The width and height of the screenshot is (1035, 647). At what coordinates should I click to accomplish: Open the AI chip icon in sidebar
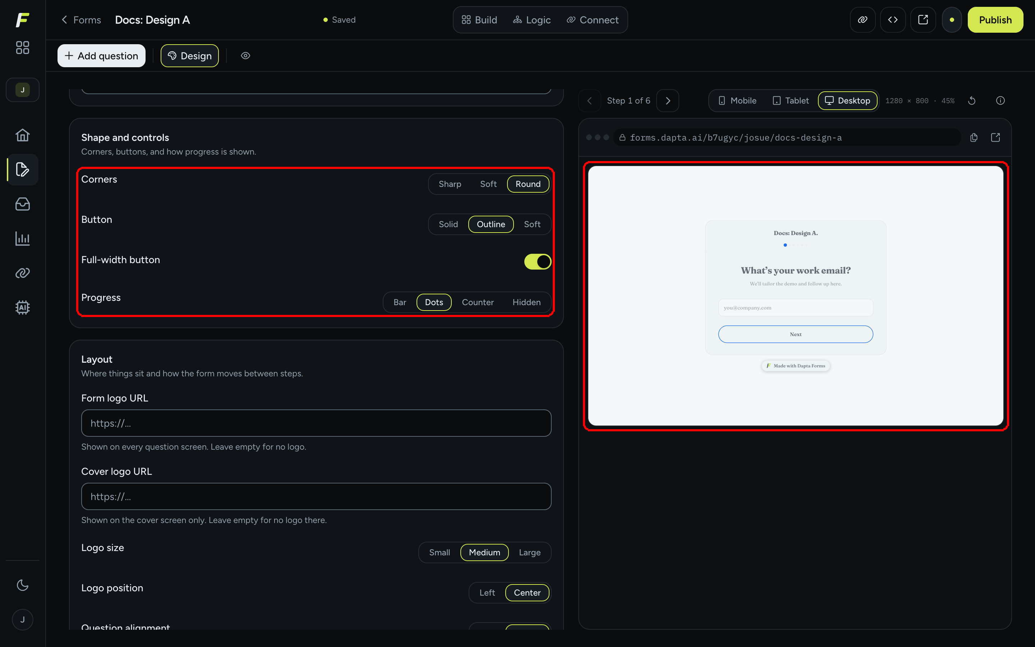pos(22,307)
